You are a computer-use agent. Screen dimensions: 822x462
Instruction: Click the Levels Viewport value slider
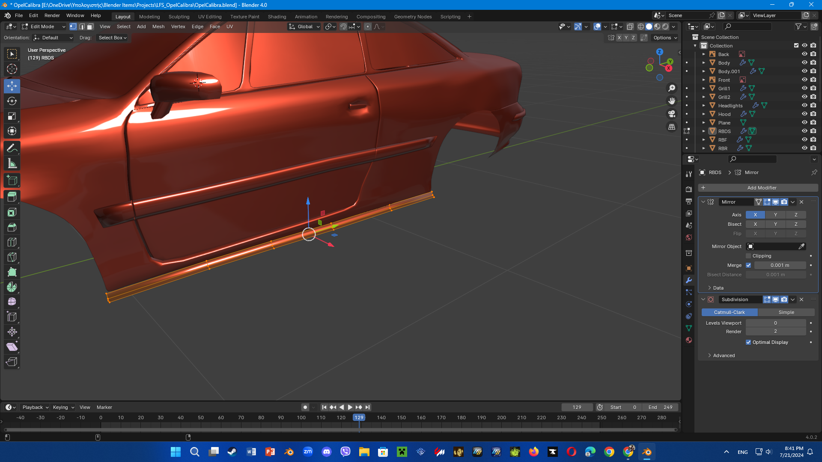coord(775,323)
